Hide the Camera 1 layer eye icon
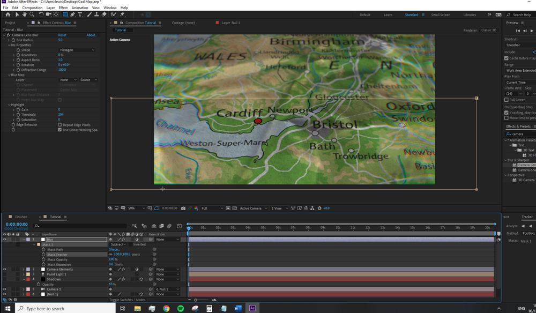The image size is (536, 313). click(4, 289)
